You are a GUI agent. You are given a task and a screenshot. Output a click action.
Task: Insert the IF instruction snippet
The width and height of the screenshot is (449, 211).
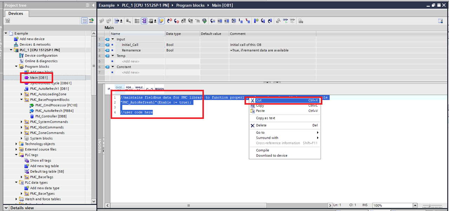tap(110, 89)
